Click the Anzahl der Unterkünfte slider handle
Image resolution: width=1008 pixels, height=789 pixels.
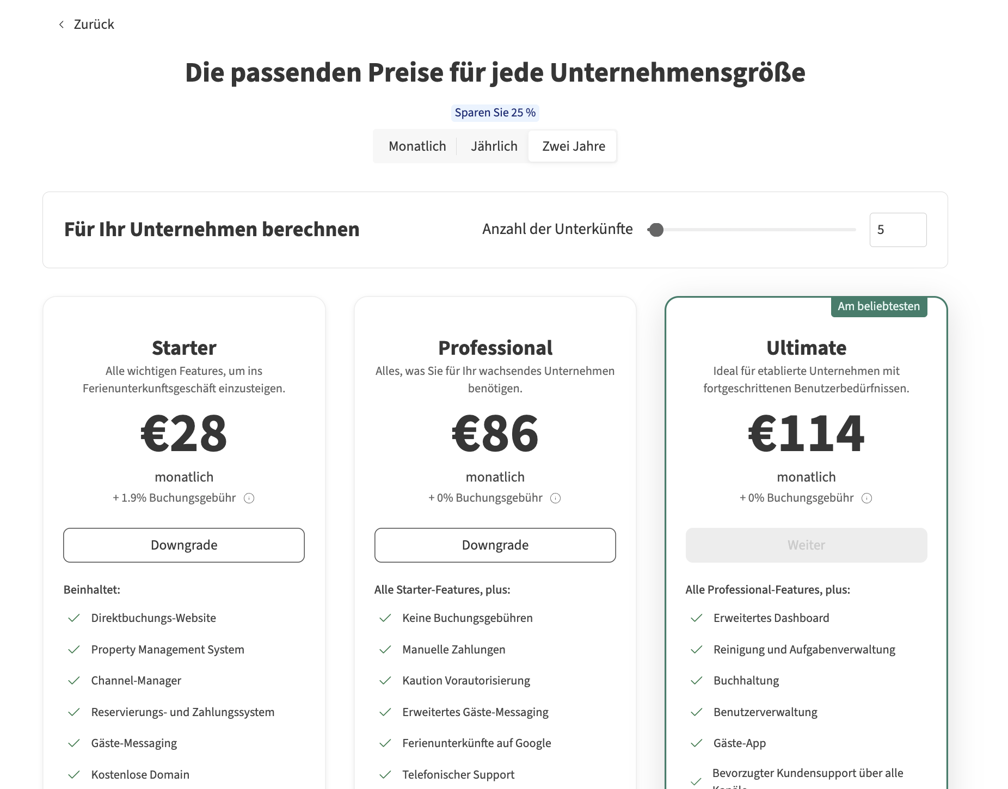656,230
